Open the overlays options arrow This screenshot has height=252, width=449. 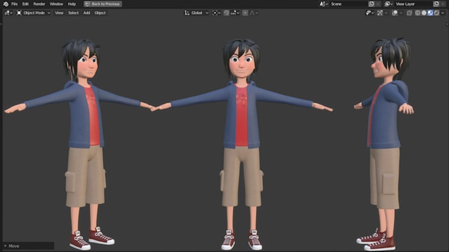click(401, 13)
